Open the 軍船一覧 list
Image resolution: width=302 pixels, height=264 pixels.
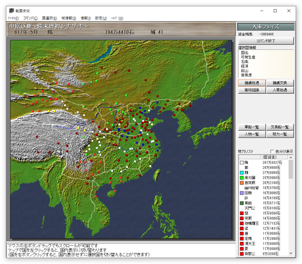[x=251, y=127]
